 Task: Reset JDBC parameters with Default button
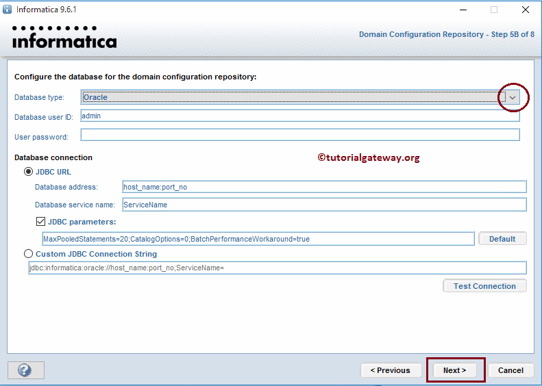[x=502, y=239]
